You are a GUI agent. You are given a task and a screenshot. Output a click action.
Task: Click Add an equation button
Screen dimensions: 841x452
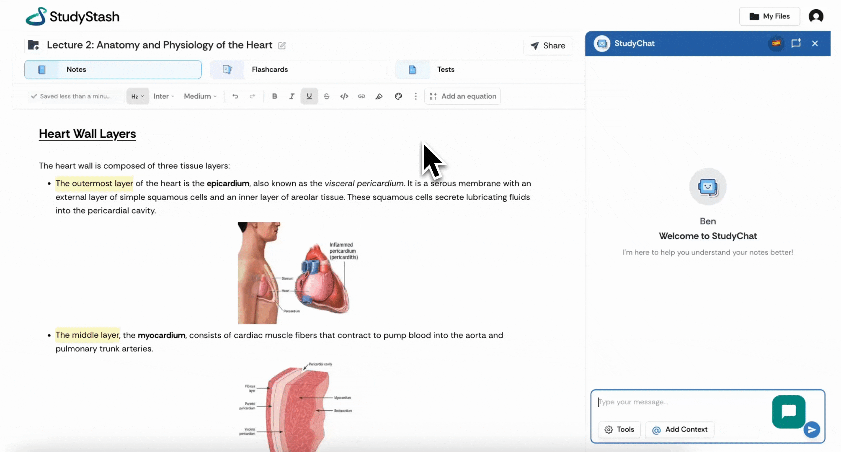(463, 96)
